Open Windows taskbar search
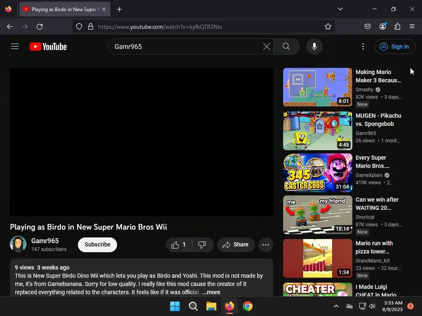The image size is (422, 316). pyautogui.click(x=193, y=306)
